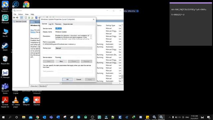Click the taskbar Search magnifier
Screen dimensions: 213x120
pos(10,117)
